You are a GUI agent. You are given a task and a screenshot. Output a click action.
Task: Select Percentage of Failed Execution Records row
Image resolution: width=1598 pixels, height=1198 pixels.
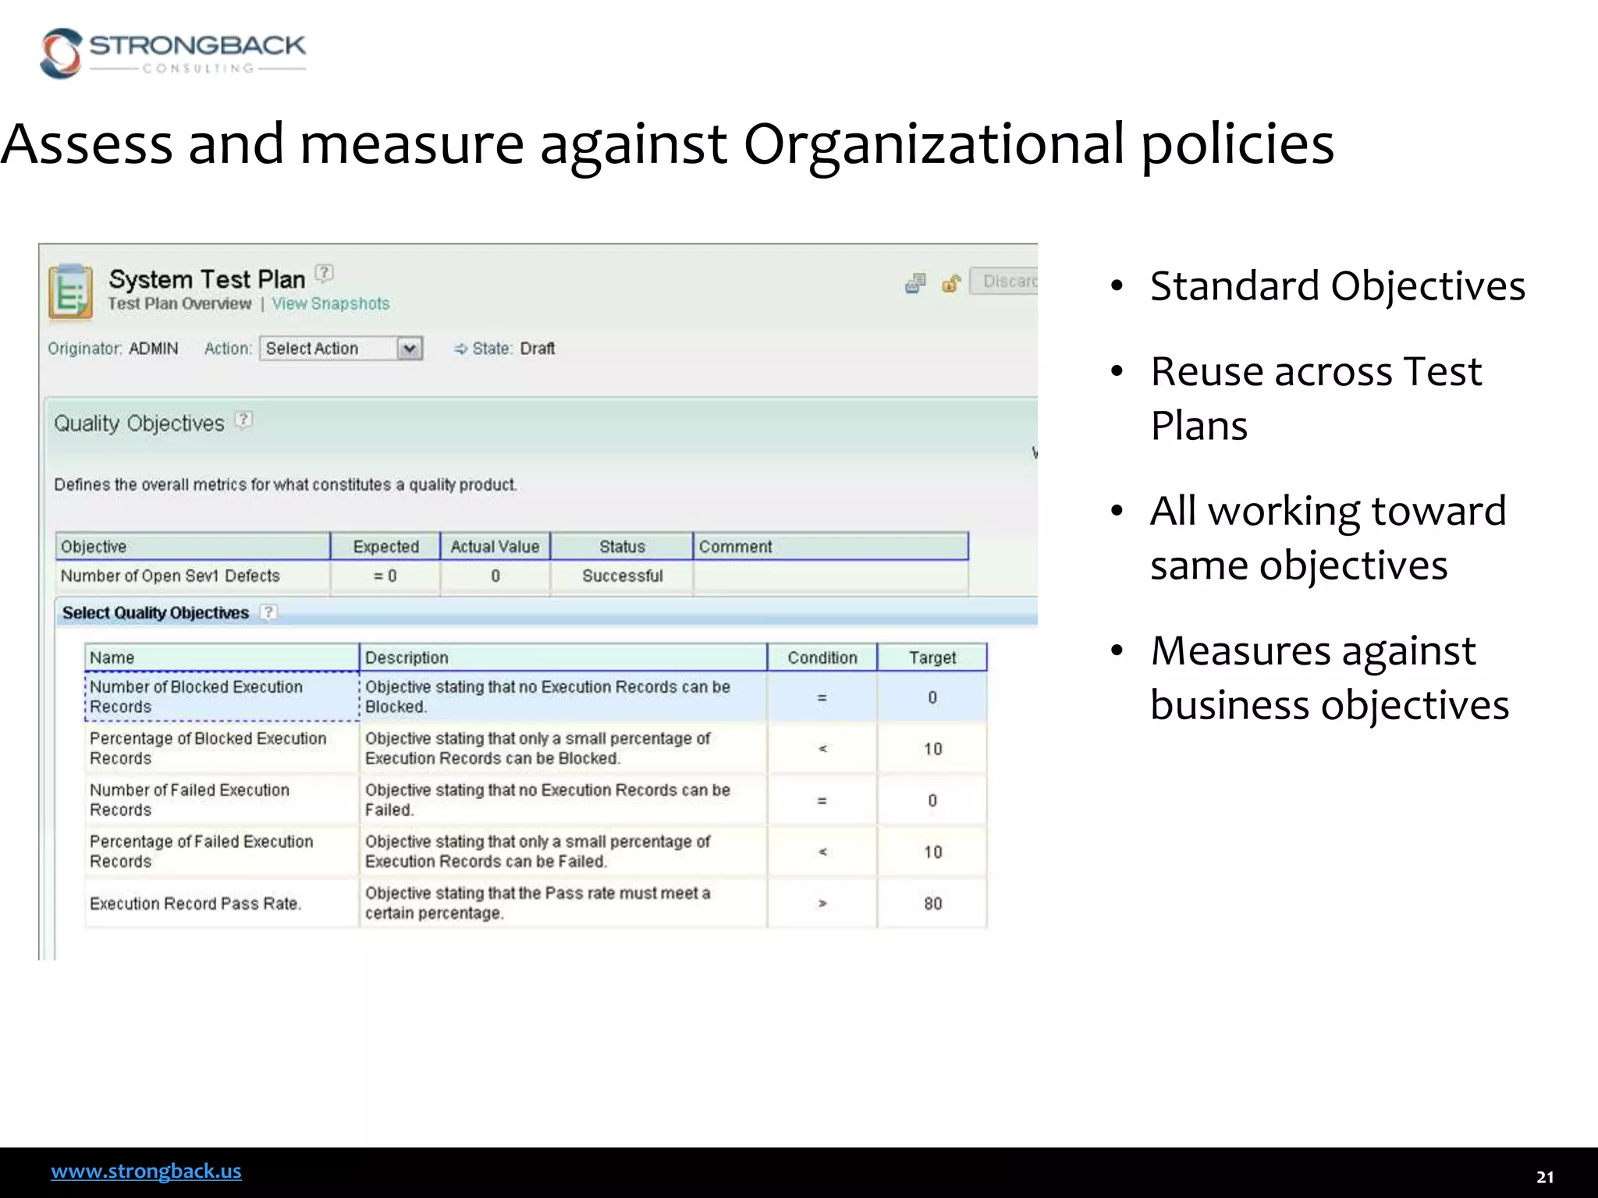point(536,851)
